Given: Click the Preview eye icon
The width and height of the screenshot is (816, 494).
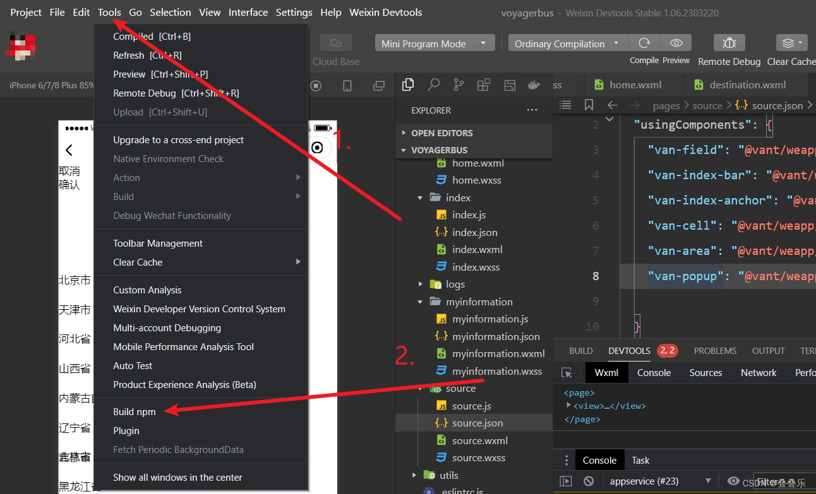Looking at the screenshot, I should tap(676, 43).
